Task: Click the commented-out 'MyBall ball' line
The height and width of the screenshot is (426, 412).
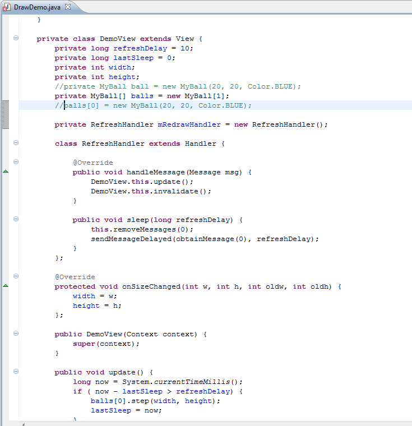Action: click(x=178, y=86)
